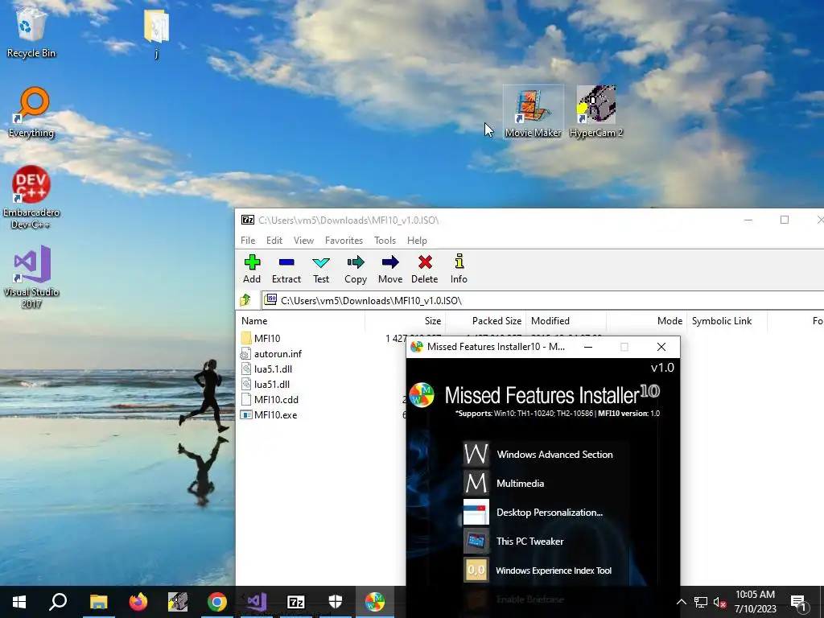Open File Explorer from the taskbar

[98, 602]
